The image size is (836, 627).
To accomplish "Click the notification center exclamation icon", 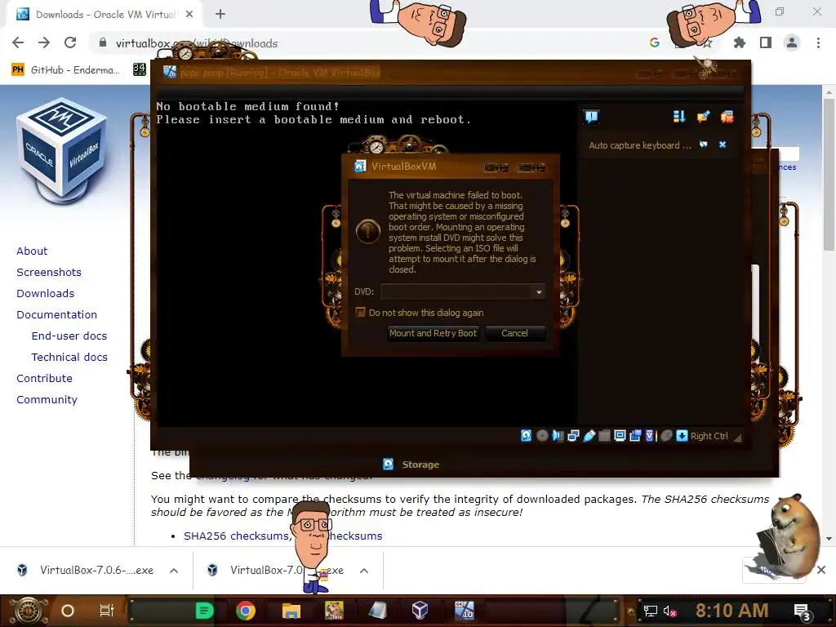I will [x=592, y=117].
